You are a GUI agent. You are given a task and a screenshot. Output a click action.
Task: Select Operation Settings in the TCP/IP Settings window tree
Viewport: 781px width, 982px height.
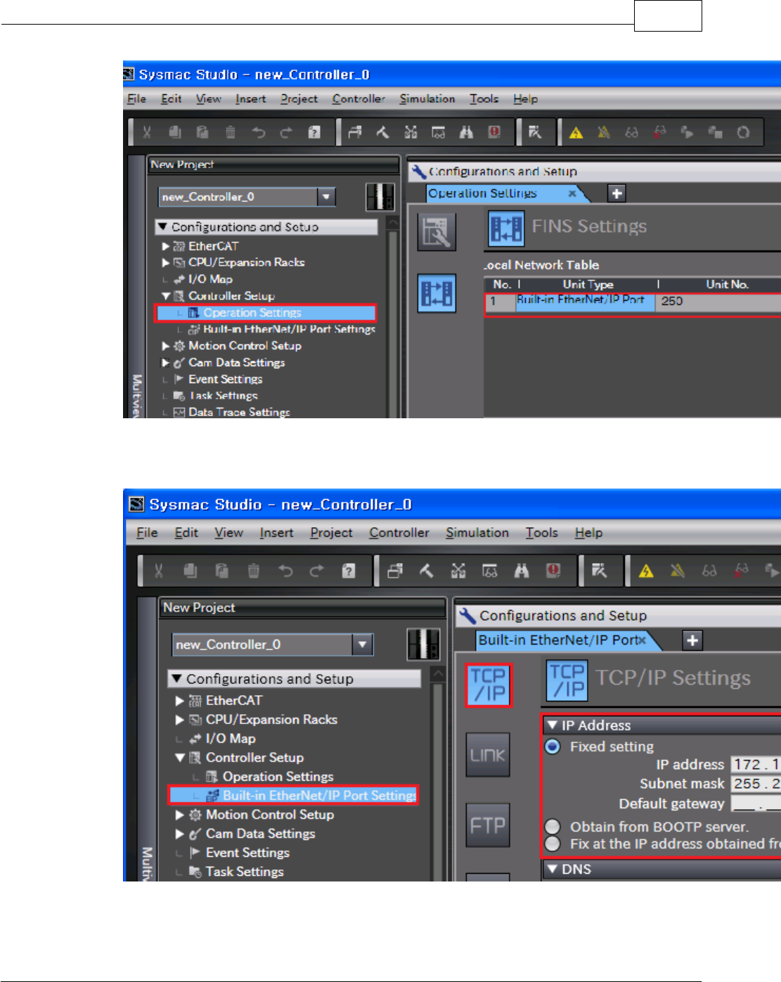point(278,777)
